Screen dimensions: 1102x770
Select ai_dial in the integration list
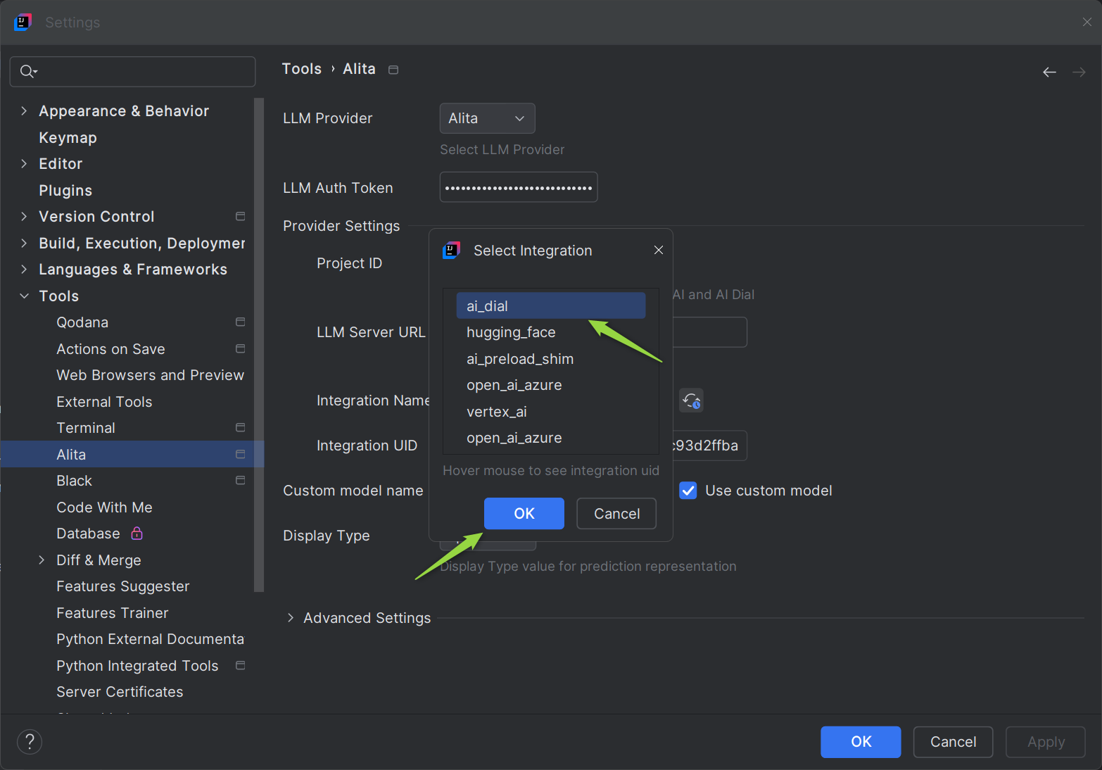[550, 305]
